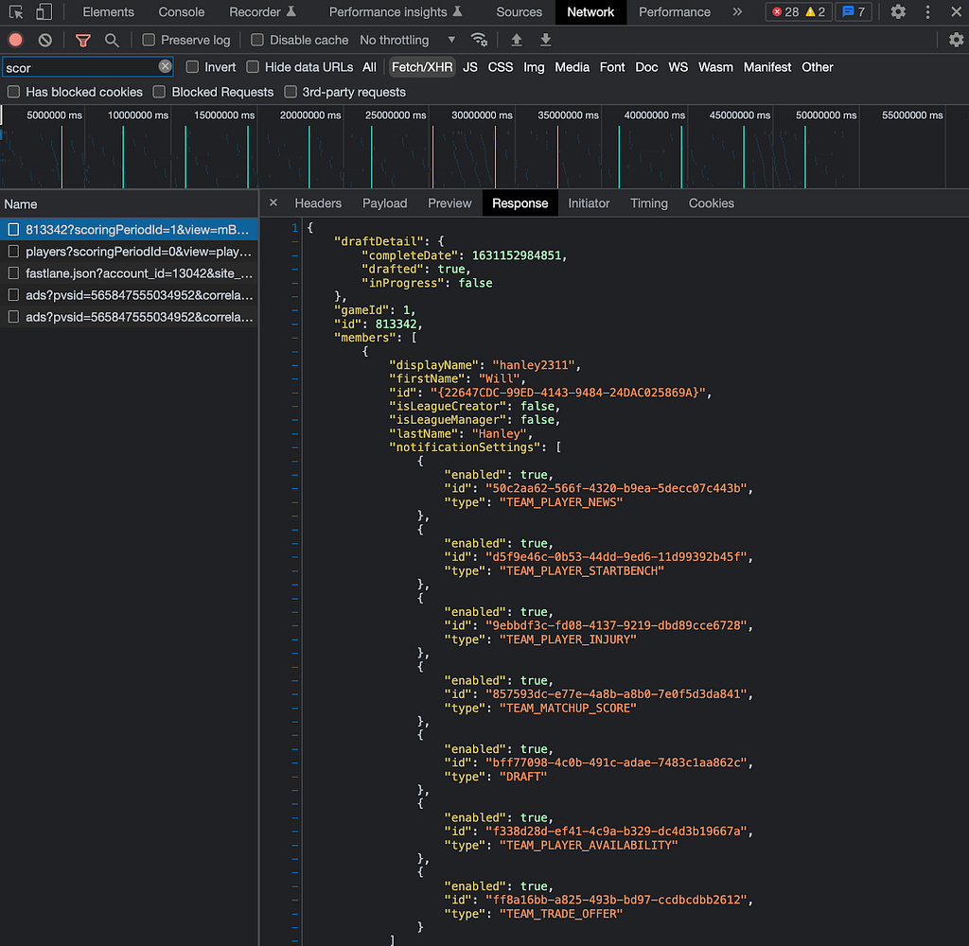Enable the Disable cache checkbox
Viewport: 969px width, 946px height.
click(x=257, y=40)
